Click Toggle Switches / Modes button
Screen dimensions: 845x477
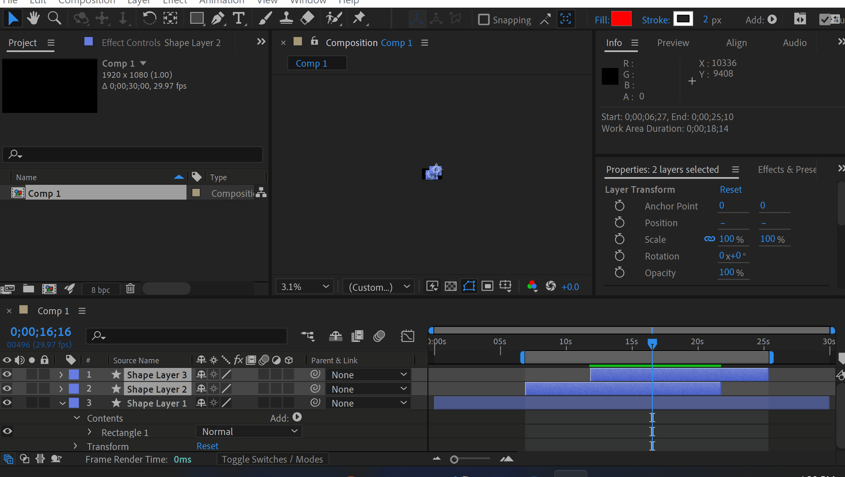[272, 459]
